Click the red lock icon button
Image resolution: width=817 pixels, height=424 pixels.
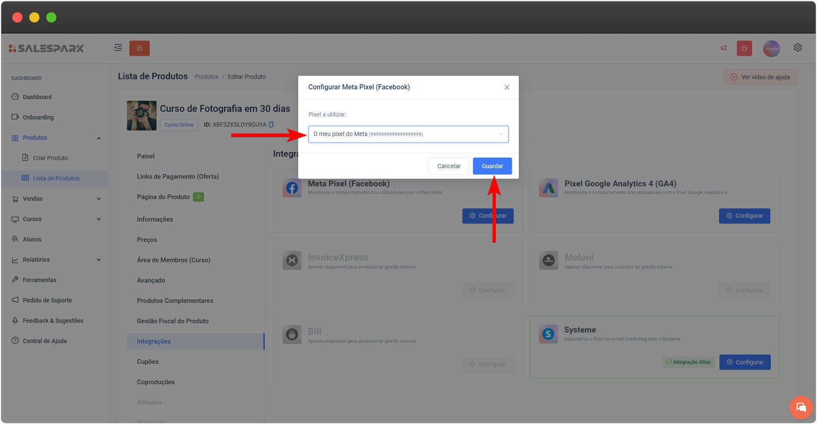pos(139,48)
